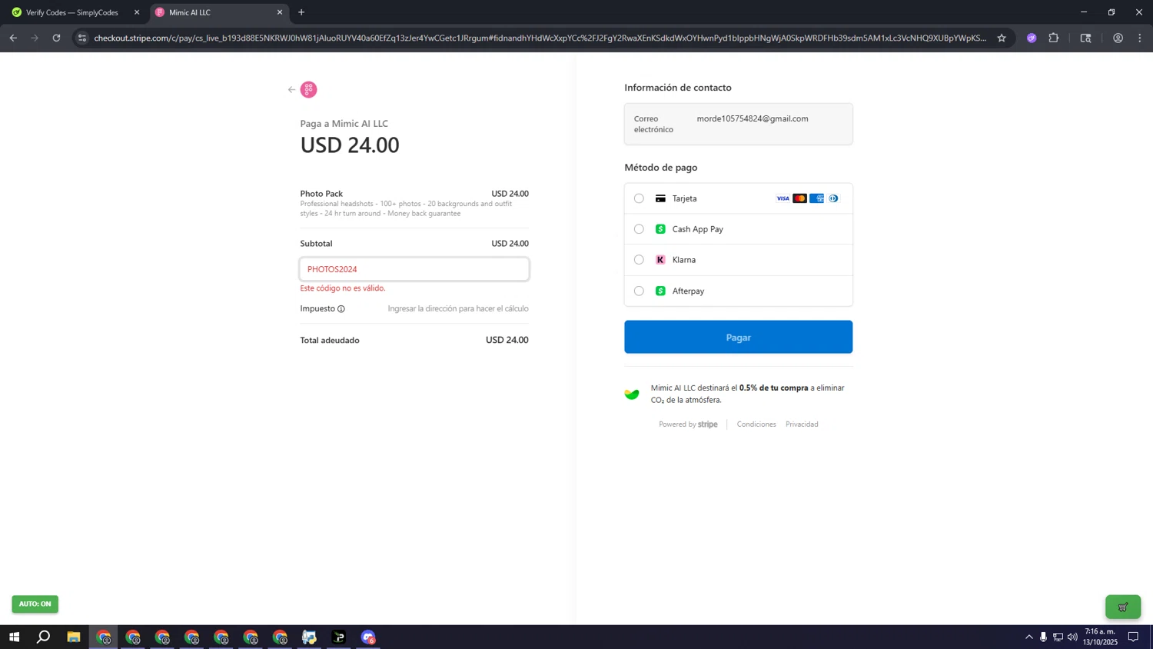Click the blue Pagar button
This screenshot has height=649, width=1153.
pos(738,337)
